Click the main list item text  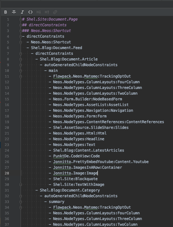pos(53,71)
